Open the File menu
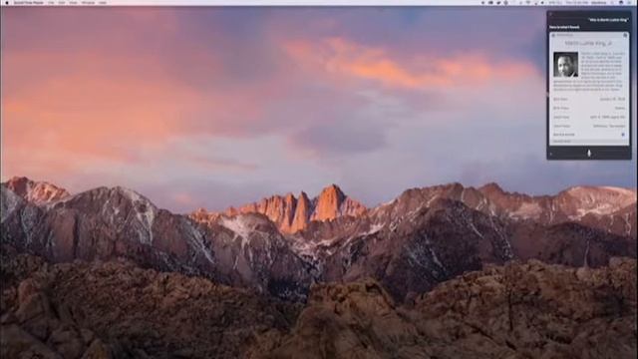This screenshot has height=359, width=638. point(51,2)
